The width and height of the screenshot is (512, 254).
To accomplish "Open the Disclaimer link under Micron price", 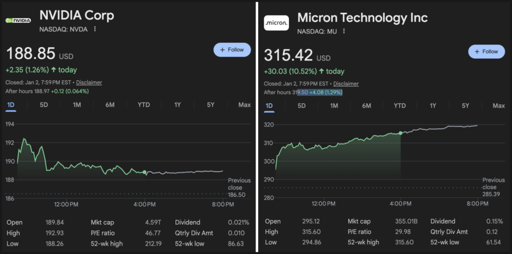I will tap(346, 84).
